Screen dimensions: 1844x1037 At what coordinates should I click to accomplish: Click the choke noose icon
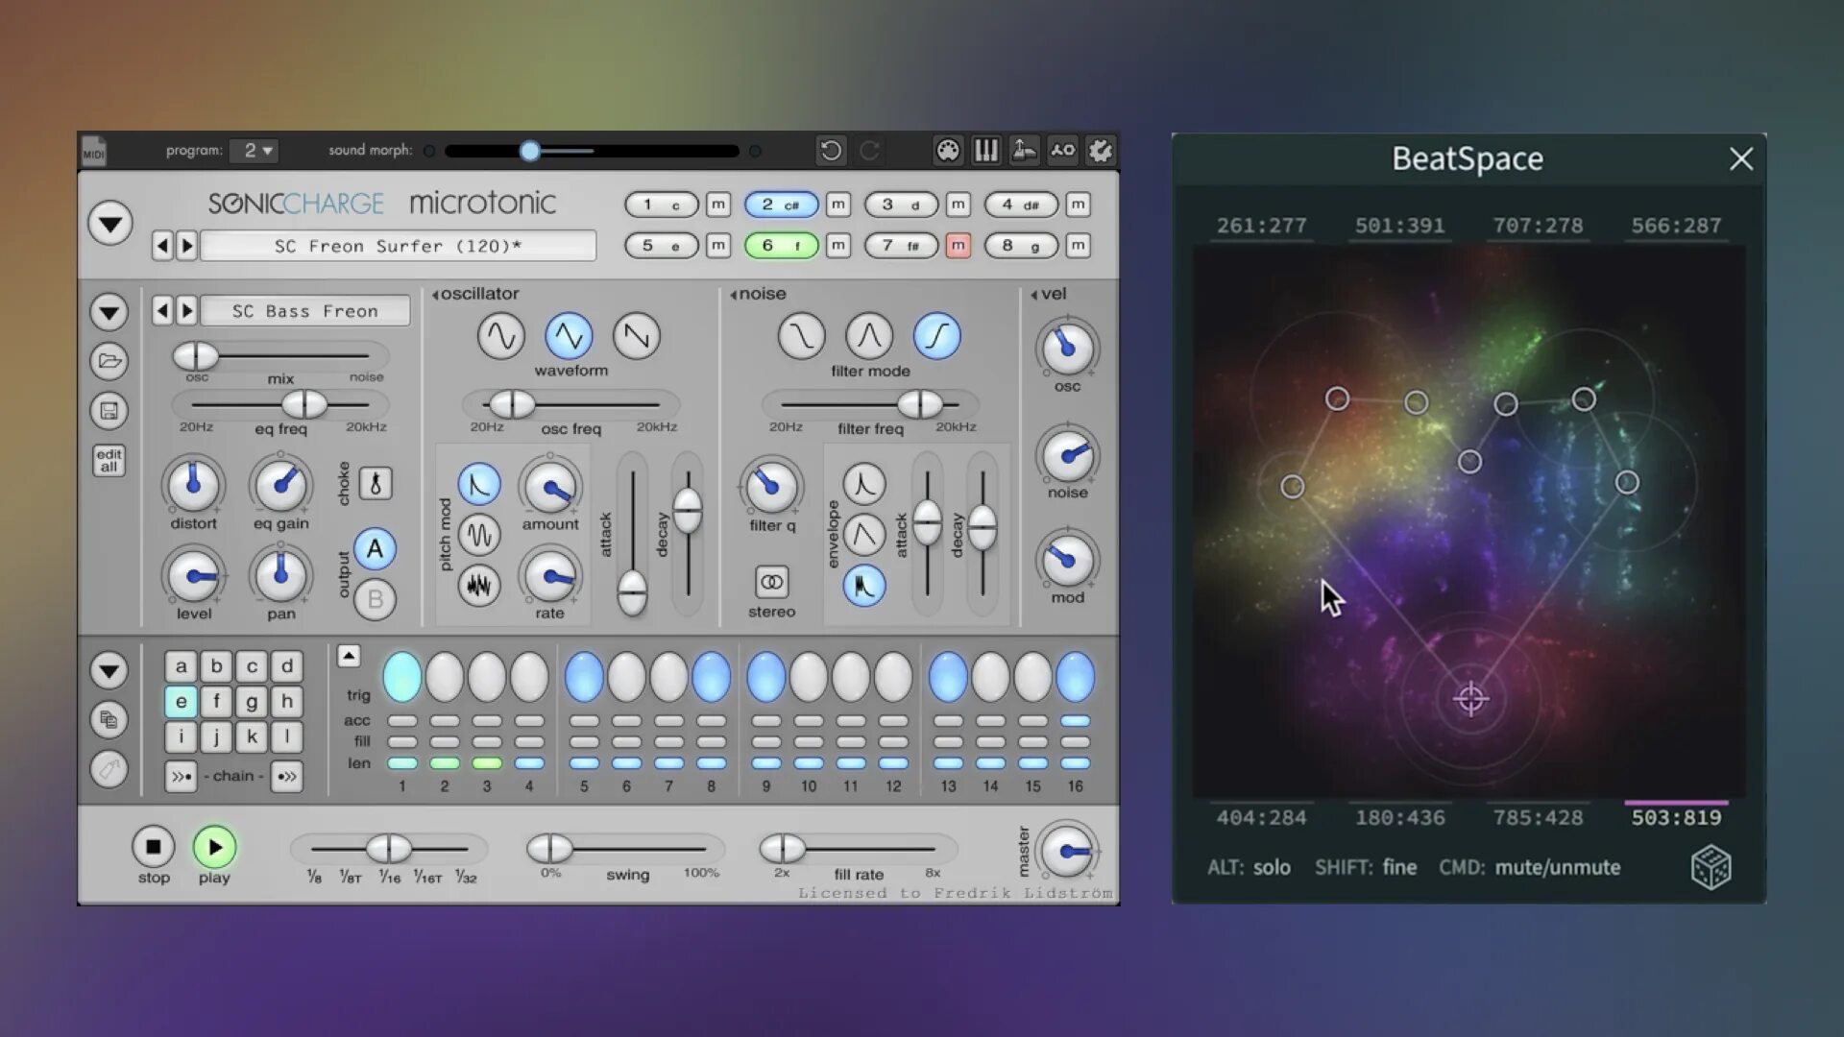(x=374, y=485)
